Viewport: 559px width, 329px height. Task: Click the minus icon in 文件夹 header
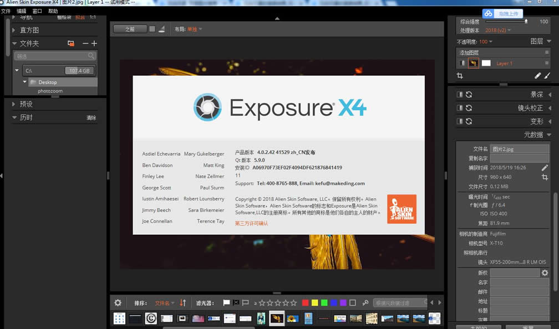[85, 43]
